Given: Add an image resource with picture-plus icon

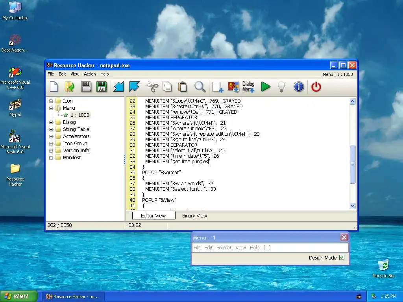Looking at the screenshot, I should pos(233,87).
